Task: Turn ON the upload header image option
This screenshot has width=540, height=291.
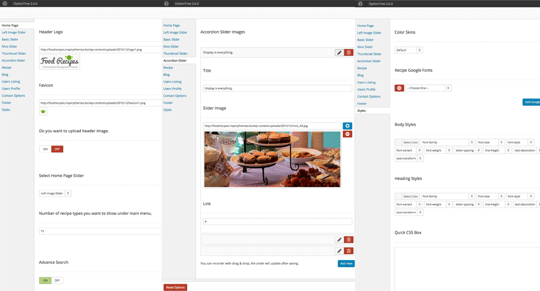Action: (x=45, y=149)
